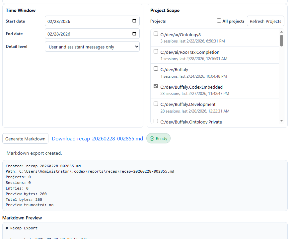Tick the C:/dev/Buffaly project checkbox
The image size is (291, 239).
click(156, 69)
